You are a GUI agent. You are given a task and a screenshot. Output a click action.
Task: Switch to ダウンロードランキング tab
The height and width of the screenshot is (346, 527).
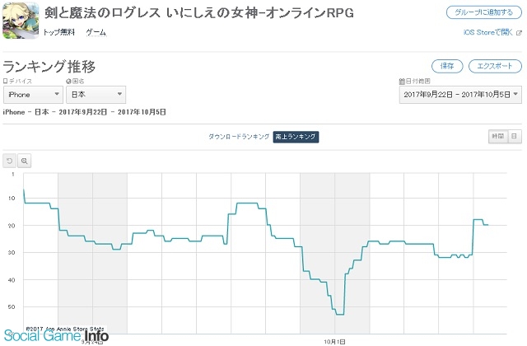tap(239, 137)
